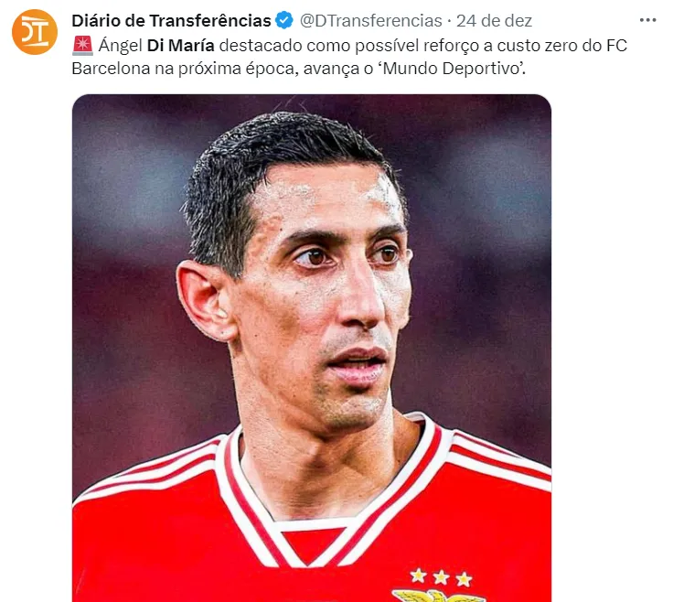The width and height of the screenshot is (673, 602).
Task: Click the red siren emoji
Action: point(82,46)
